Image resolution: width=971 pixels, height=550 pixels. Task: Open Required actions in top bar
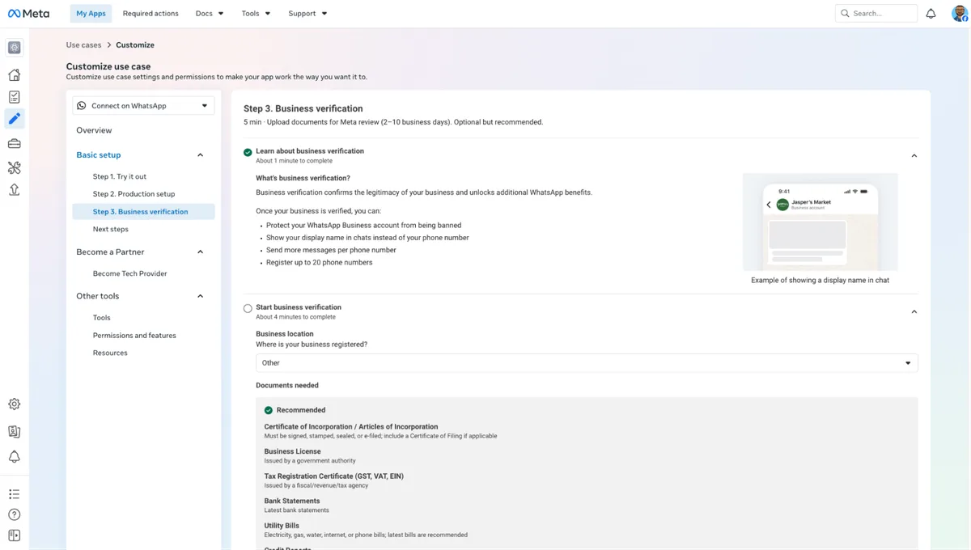(x=151, y=14)
